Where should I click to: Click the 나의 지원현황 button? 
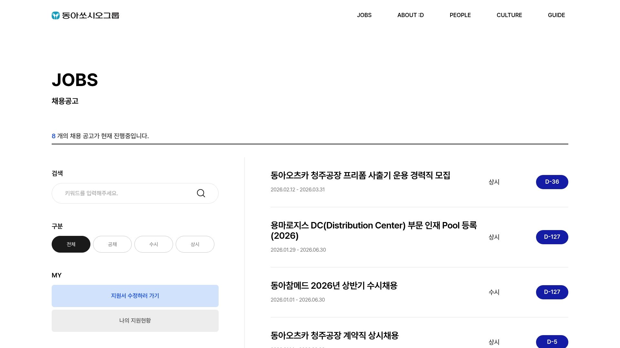(x=135, y=321)
